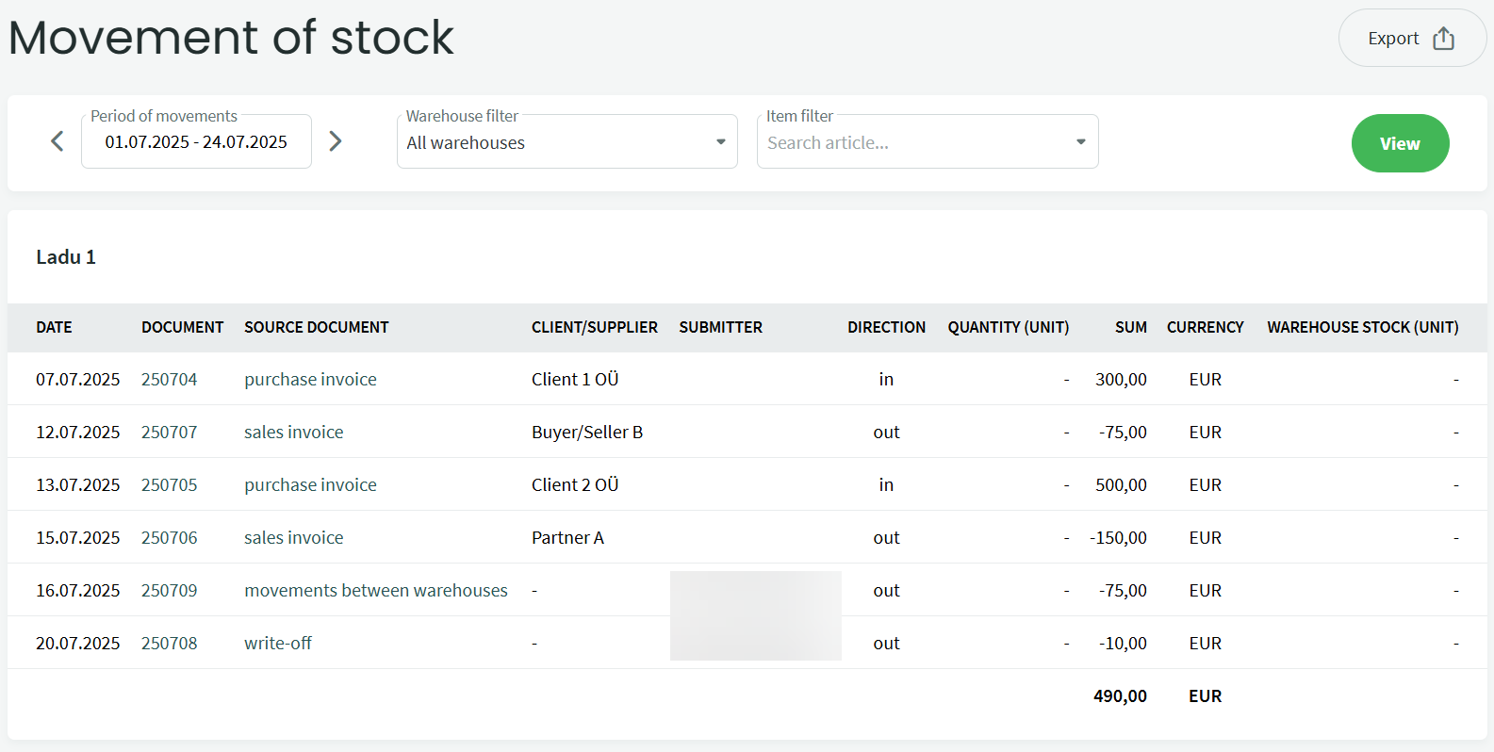This screenshot has width=1494, height=752.
Task: Open the Period of movements date field
Action: [x=196, y=142]
